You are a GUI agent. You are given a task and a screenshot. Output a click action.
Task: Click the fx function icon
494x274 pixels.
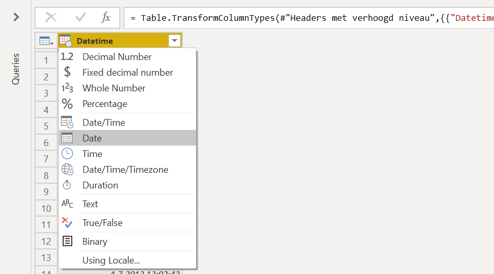[x=106, y=18]
